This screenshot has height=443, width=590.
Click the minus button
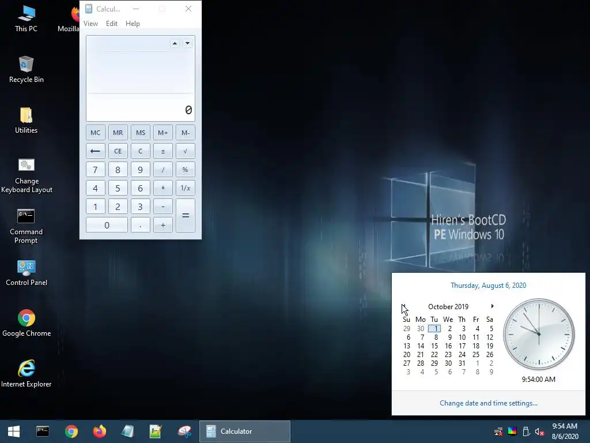point(162,207)
